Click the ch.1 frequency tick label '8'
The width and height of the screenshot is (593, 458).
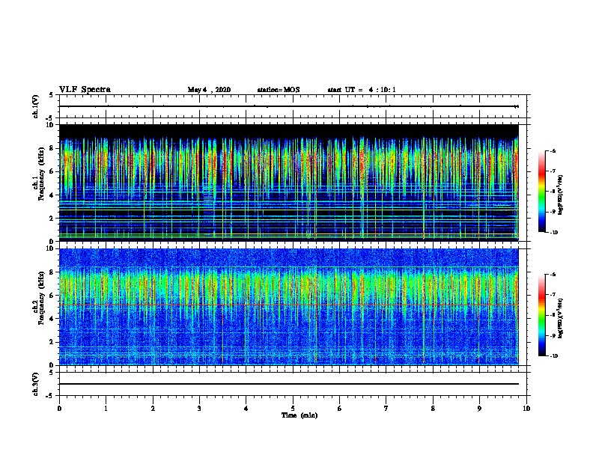pyautogui.click(x=52, y=148)
